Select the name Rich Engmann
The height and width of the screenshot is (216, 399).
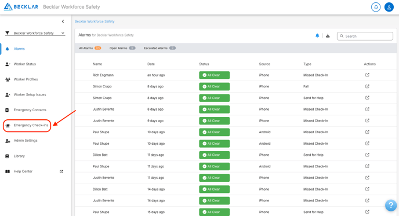pos(103,75)
